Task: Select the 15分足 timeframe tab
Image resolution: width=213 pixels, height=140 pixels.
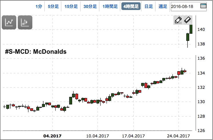Action: click(71, 6)
